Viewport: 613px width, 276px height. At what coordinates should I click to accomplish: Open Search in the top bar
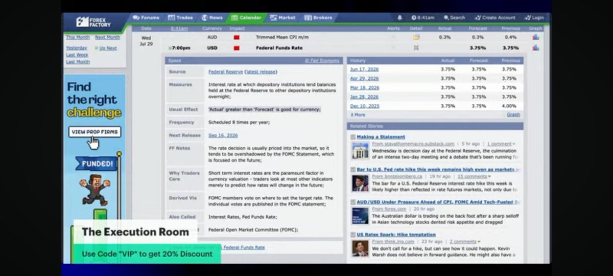pyautogui.click(x=455, y=17)
